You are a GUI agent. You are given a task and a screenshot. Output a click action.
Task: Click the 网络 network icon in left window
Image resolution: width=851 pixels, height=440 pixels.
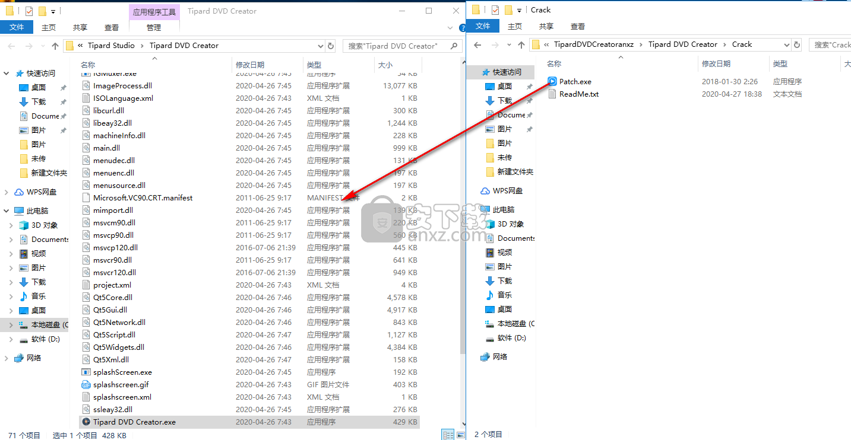[19, 358]
